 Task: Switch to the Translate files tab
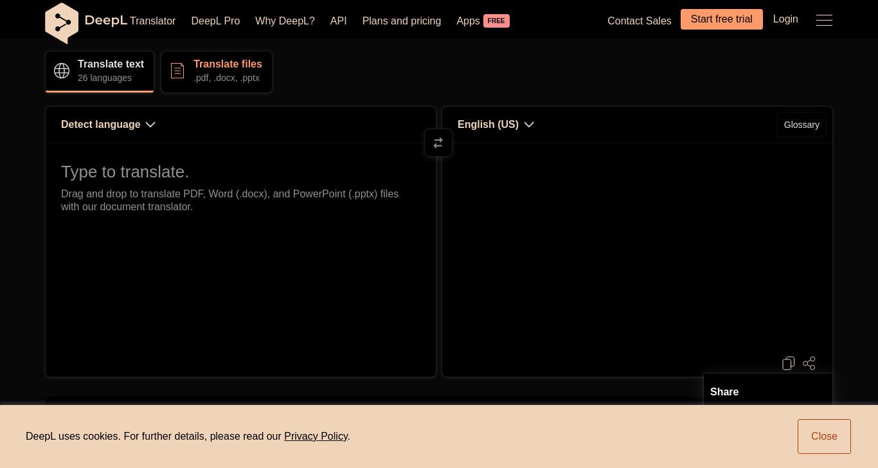click(217, 71)
